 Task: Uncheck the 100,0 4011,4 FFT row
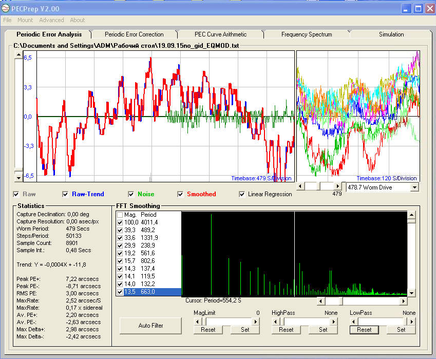pos(120,223)
